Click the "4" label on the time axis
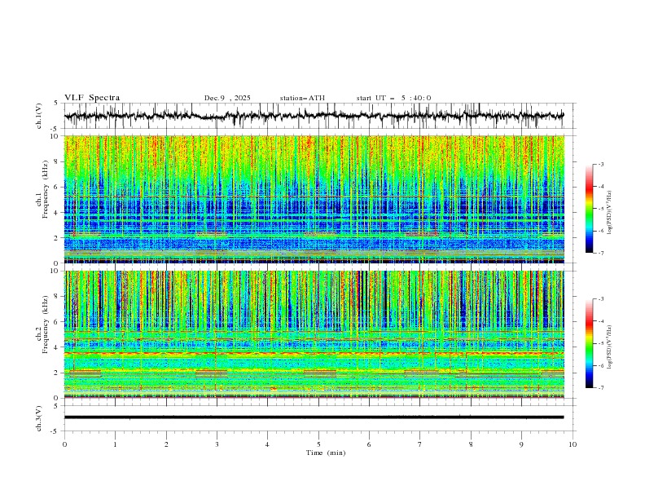645x499 pixels. click(x=267, y=444)
